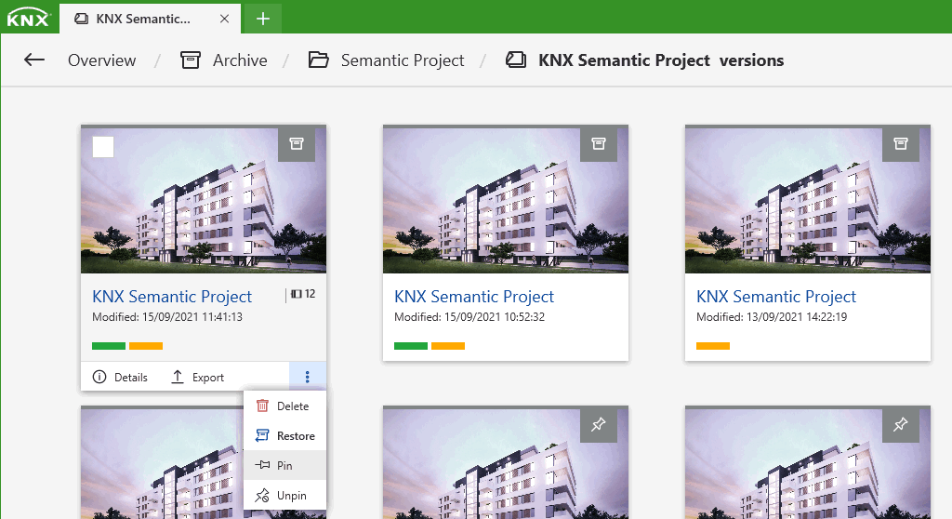Click archive badge on 14:22:19 project card
Screen dimensions: 952x519
tap(900, 143)
